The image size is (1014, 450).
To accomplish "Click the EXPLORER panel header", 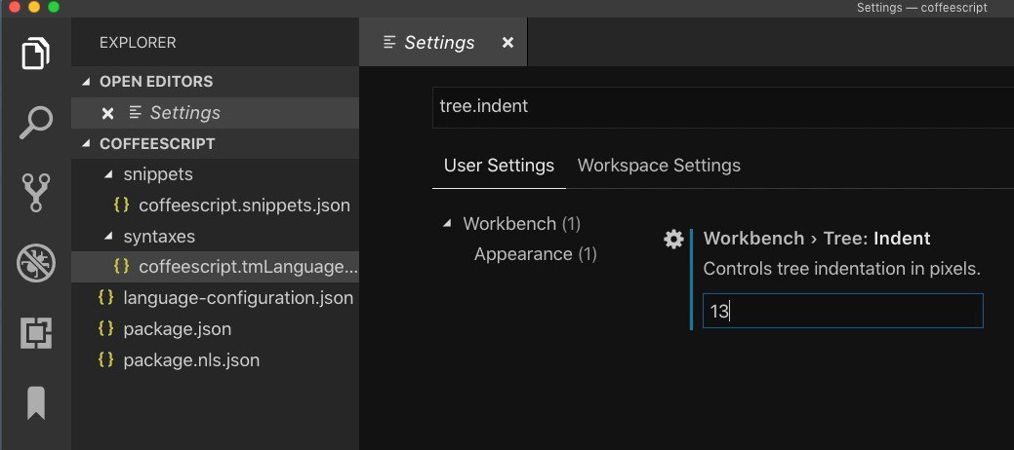I will click(x=138, y=43).
